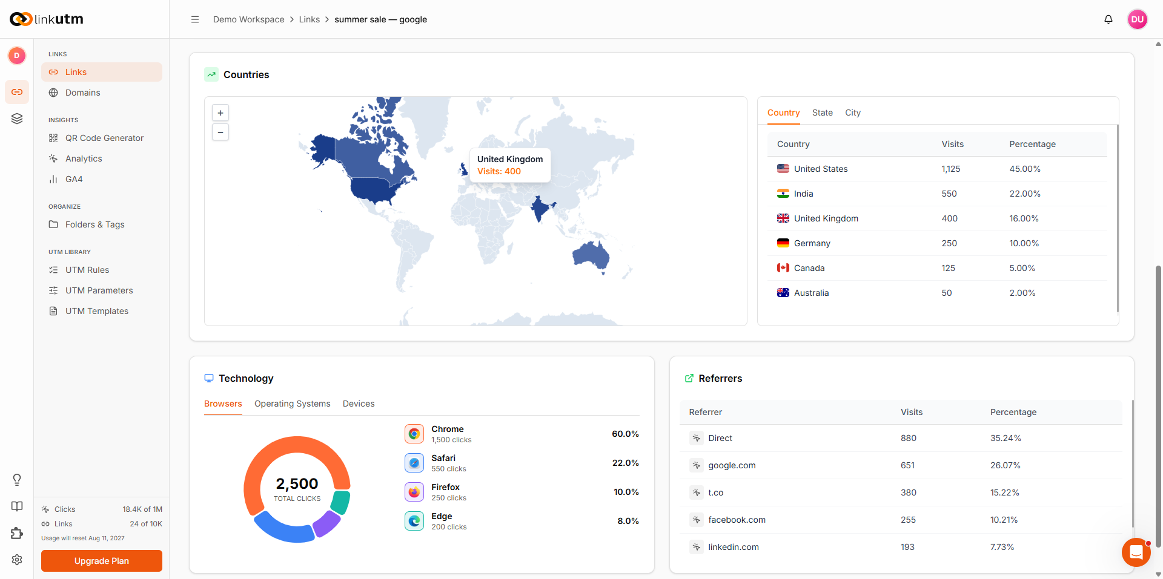Screen dimensions: 1163x579
Task: Open Folders & Tags
Action: pyautogui.click(x=102, y=224)
